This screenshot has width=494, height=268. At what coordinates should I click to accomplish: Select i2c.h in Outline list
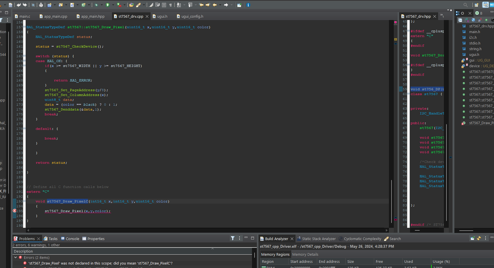[x=473, y=38]
